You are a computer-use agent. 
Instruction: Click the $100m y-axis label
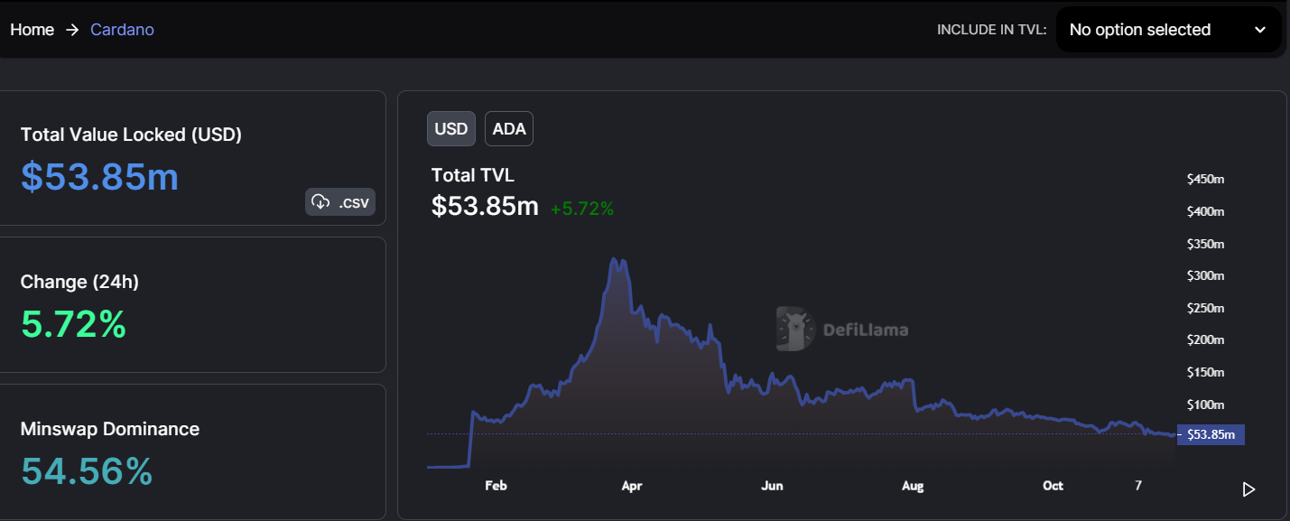tap(1205, 405)
